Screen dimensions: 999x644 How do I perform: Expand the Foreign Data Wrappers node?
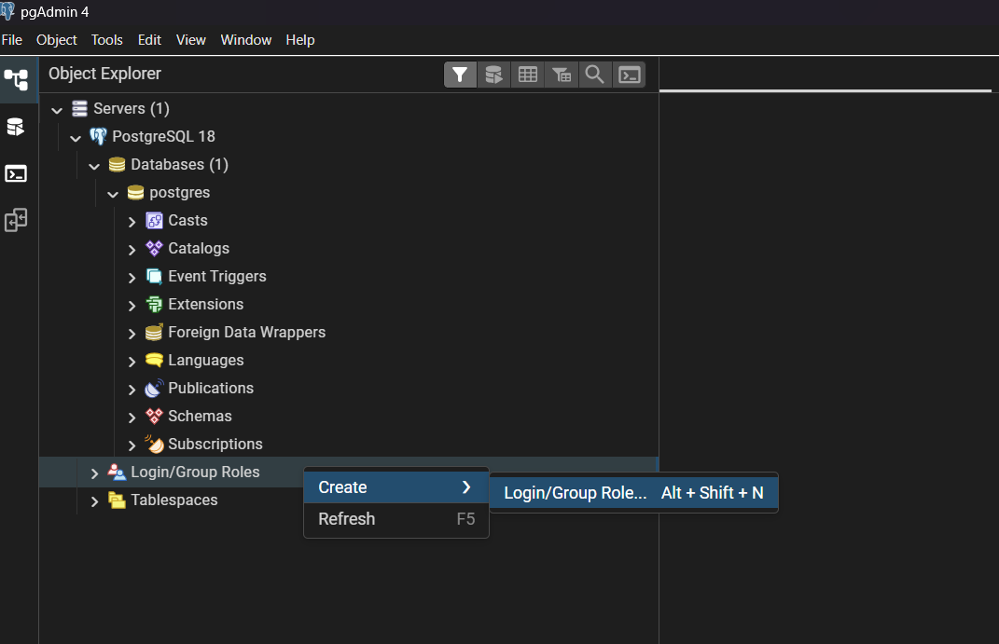tap(132, 334)
